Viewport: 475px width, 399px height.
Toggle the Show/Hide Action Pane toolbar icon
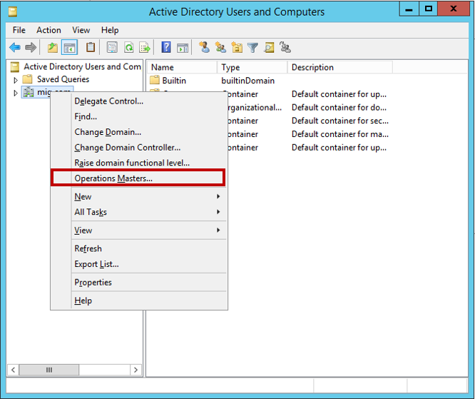(x=183, y=48)
